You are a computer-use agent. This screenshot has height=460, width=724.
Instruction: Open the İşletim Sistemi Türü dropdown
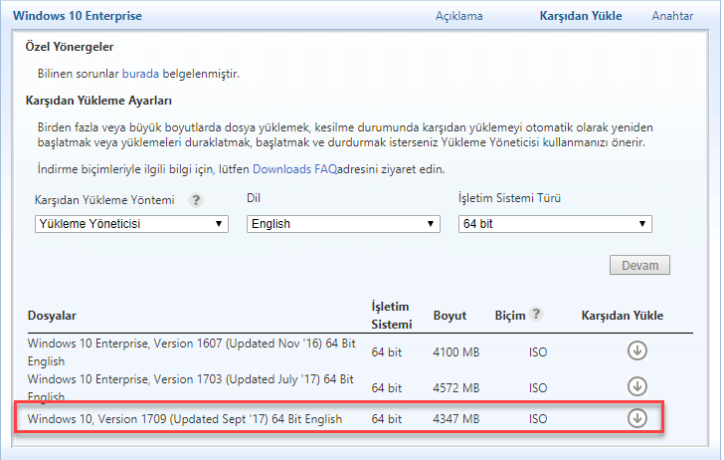pos(555,224)
